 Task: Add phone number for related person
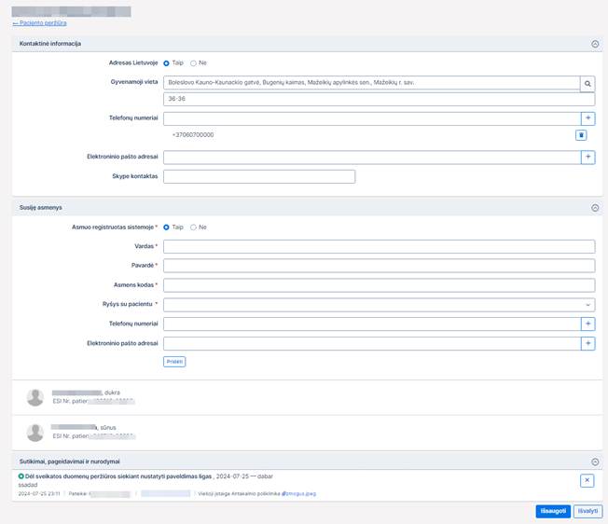tap(587, 324)
